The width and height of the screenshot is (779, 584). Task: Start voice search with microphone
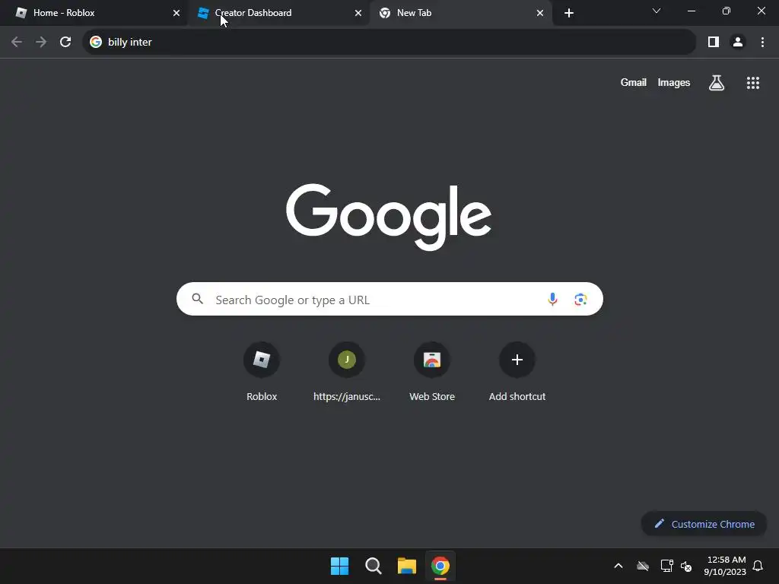pyautogui.click(x=552, y=299)
